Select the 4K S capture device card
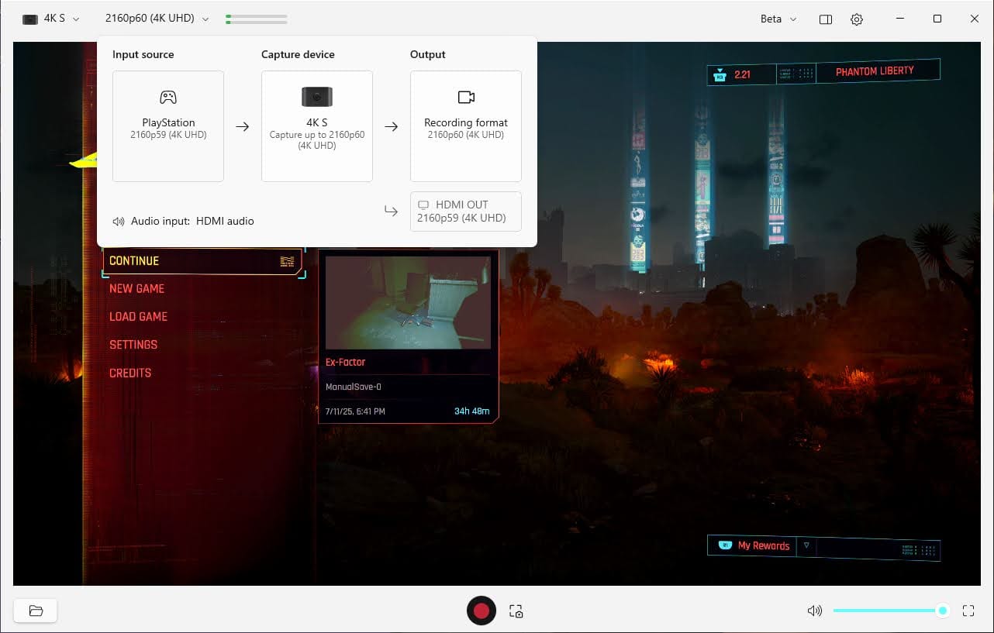 coord(317,126)
